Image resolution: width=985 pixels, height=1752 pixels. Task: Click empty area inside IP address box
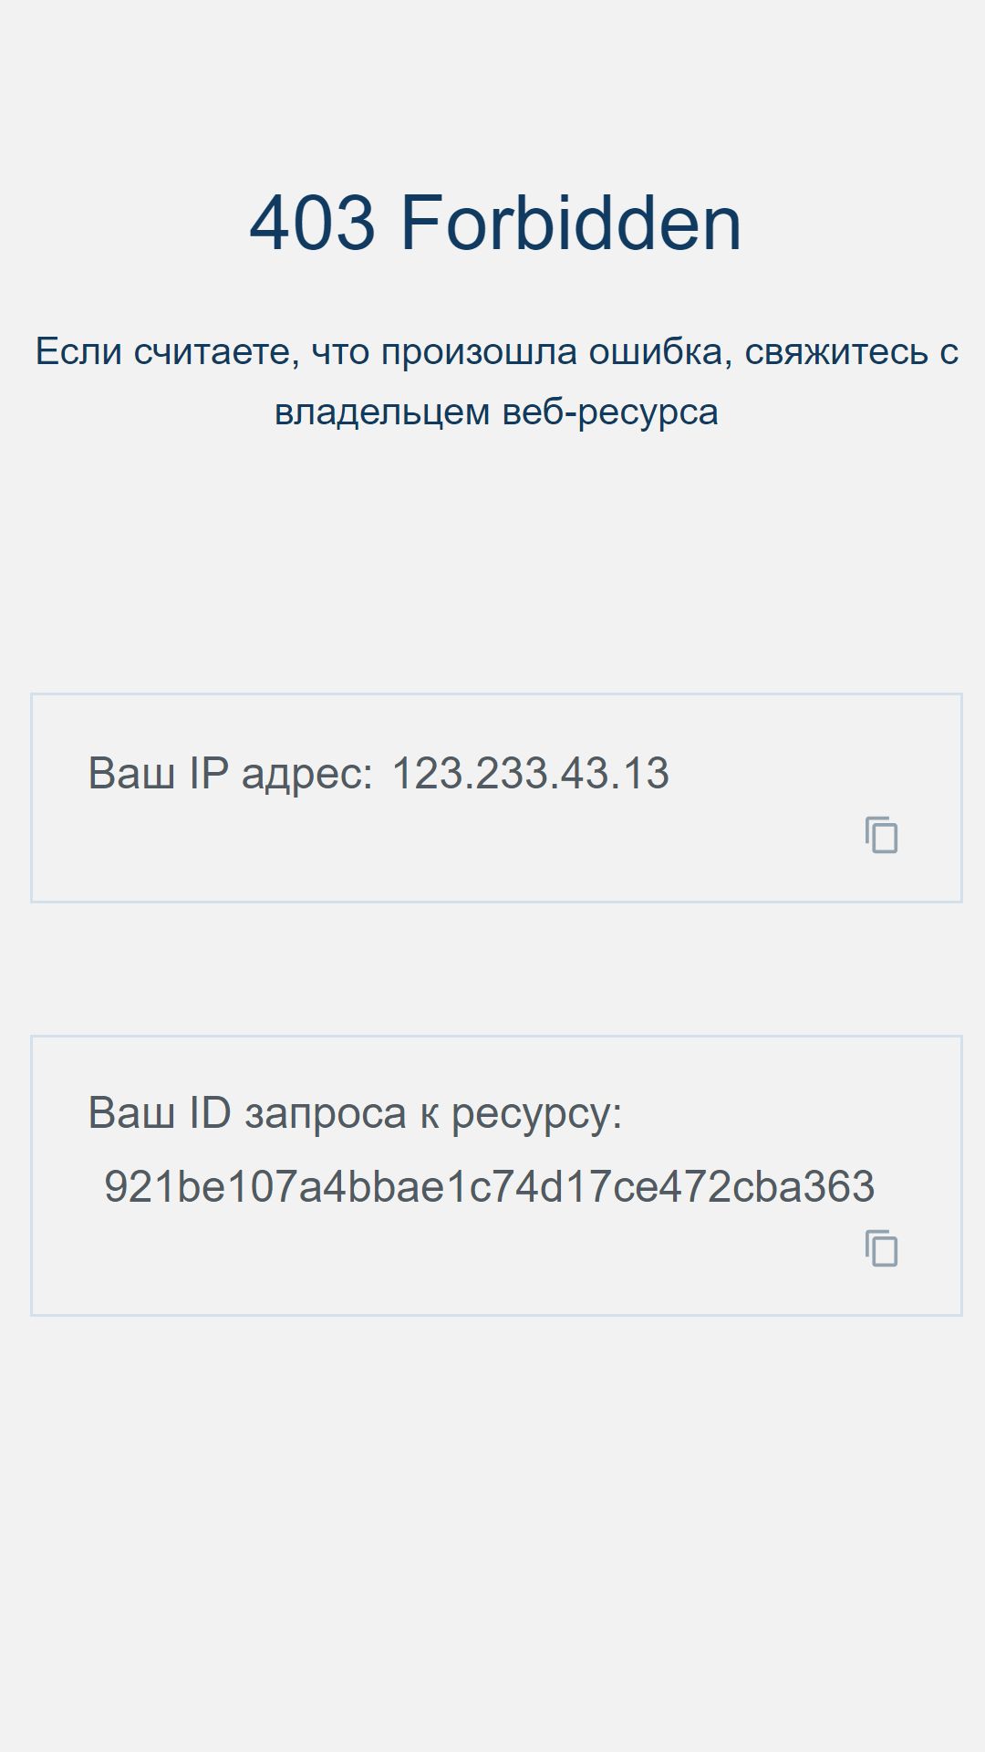456,849
